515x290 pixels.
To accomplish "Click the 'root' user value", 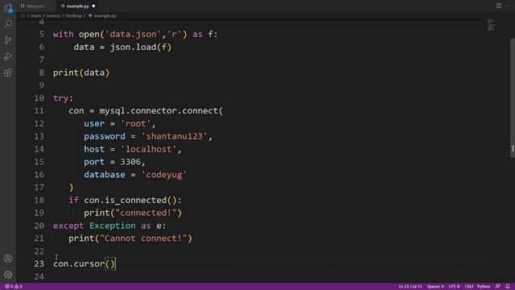I will 136,123.
